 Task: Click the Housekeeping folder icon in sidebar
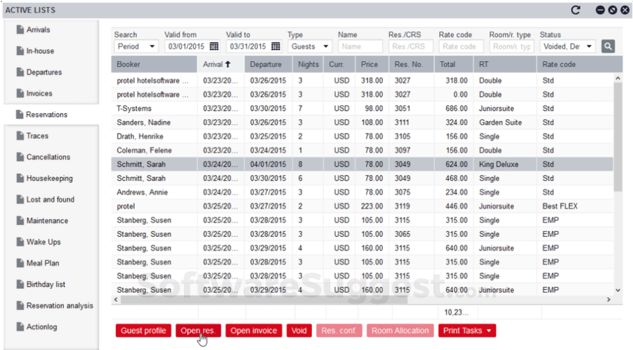20,179
